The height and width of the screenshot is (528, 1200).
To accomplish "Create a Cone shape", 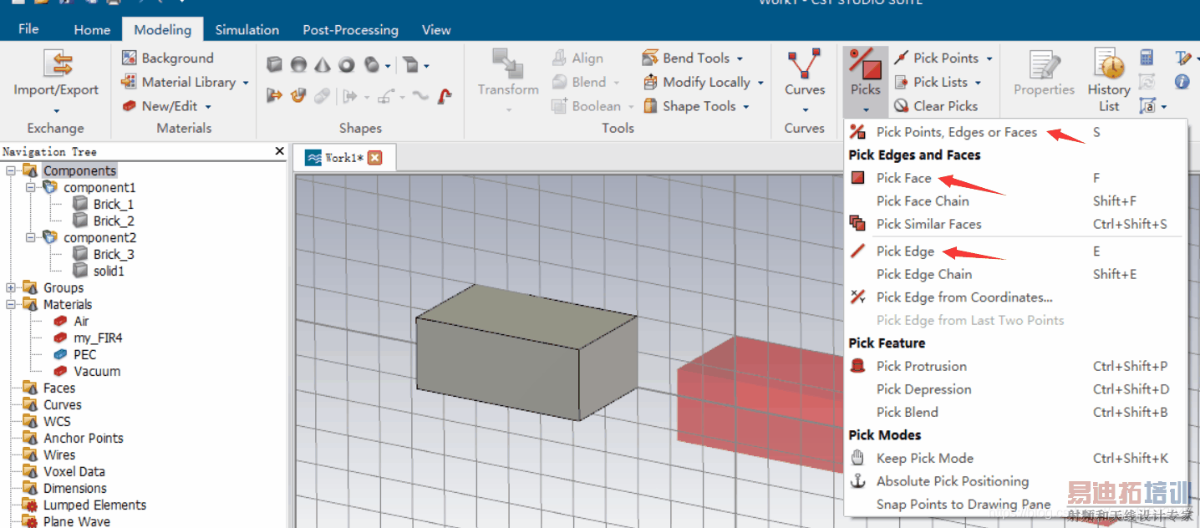I will point(323,65).
